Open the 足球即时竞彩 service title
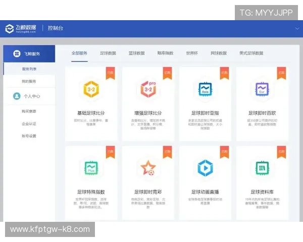The image size is (303, 242). (x=148, y=192)
